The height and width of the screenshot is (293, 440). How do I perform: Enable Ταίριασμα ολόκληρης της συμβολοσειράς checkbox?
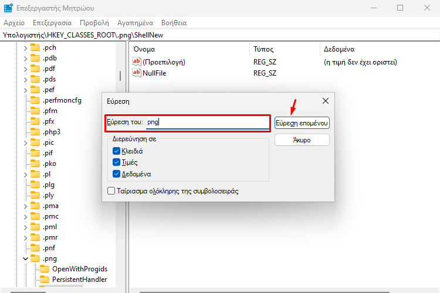point(111,191)
